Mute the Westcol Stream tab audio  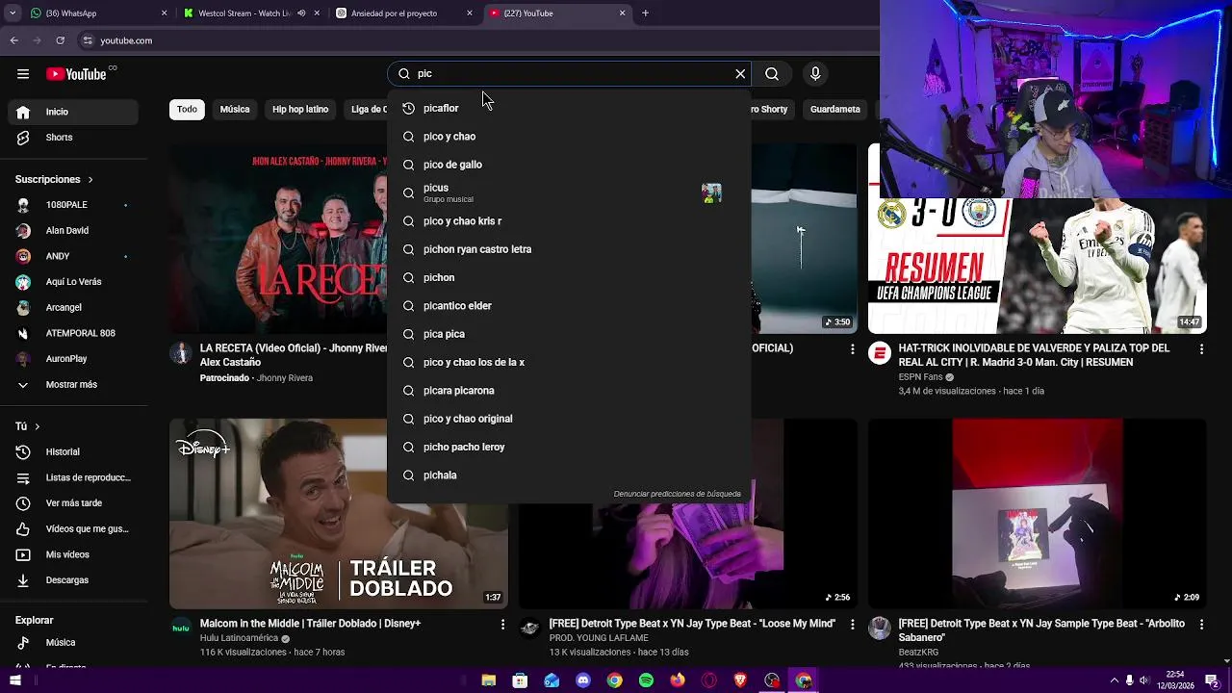coord(301,13)
